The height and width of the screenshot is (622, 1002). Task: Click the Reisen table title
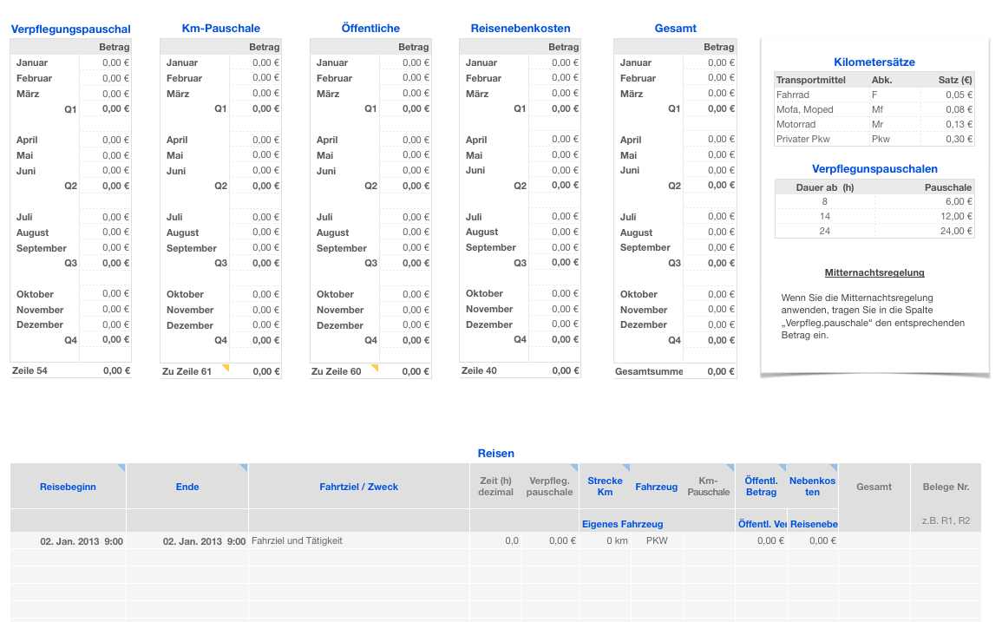click(495, 454)
